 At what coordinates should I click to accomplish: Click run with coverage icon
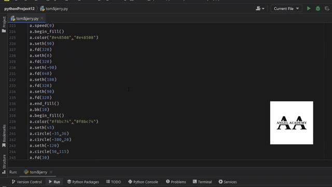point(327,9)
